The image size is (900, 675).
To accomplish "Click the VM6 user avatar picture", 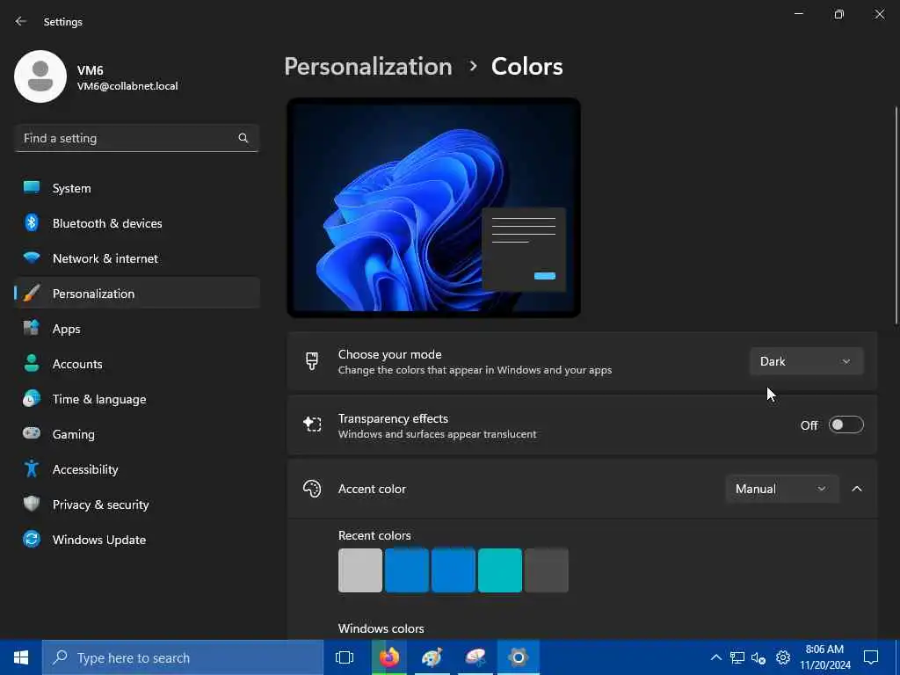I will pyautogui.click(x=40, y=76).
